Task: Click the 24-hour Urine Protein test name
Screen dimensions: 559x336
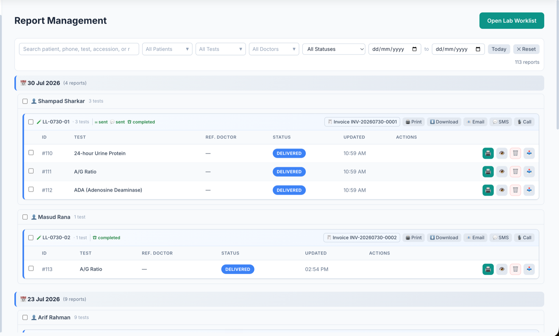Action: pyautogui.click(x=100, y=153)
